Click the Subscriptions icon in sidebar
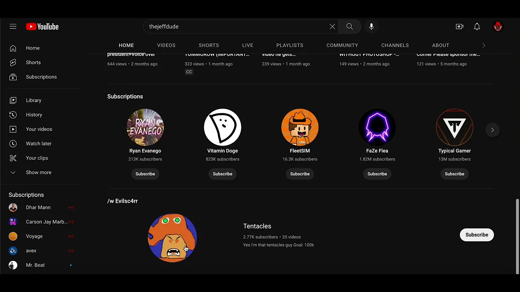 [13, 77]
